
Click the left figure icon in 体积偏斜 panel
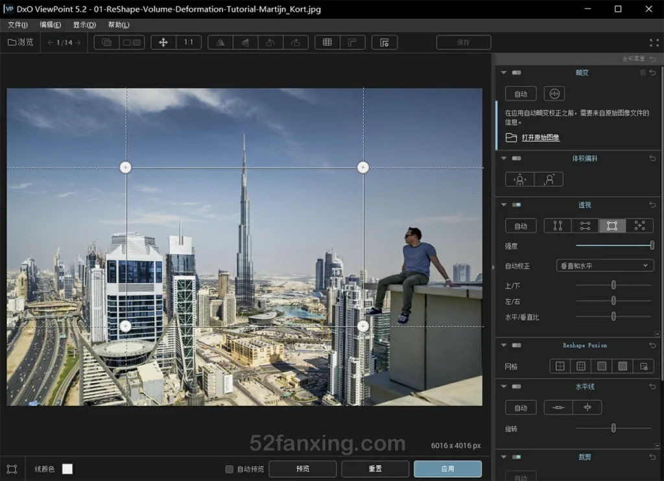click(x=519, y=179)
